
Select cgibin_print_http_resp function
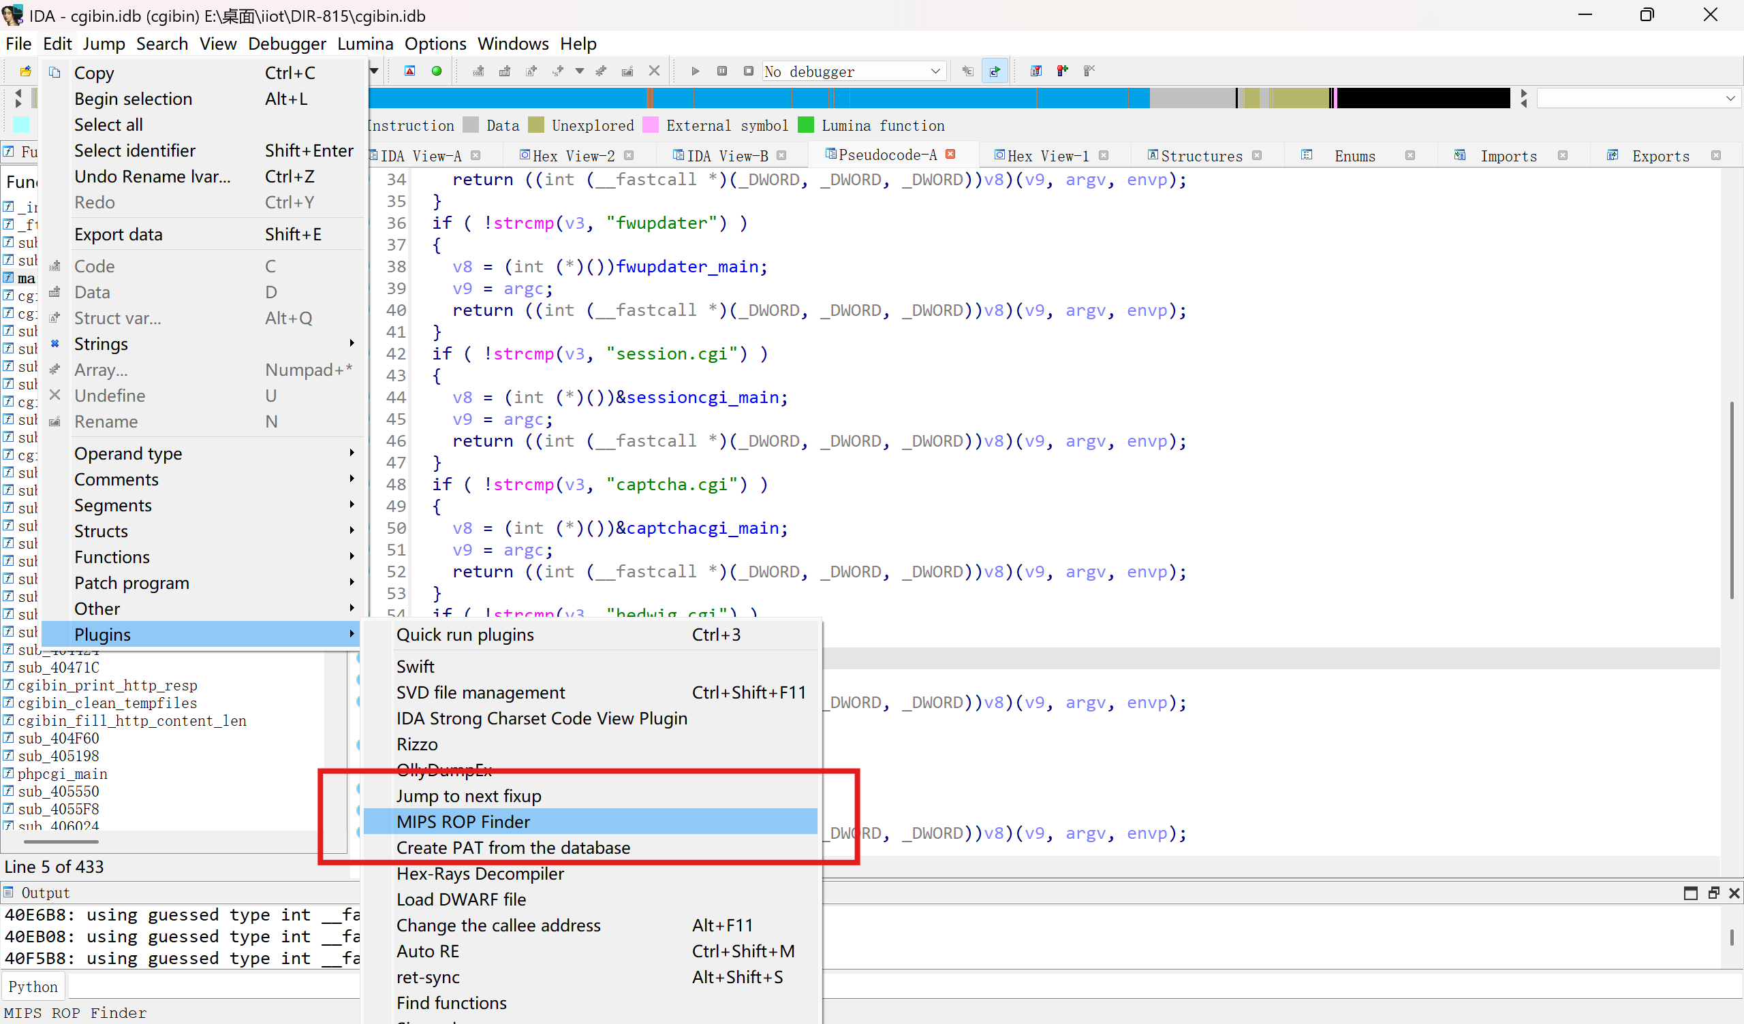[107, 685]
